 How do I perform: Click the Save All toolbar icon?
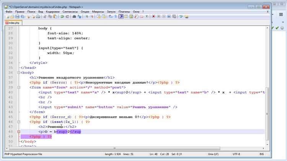23,17
